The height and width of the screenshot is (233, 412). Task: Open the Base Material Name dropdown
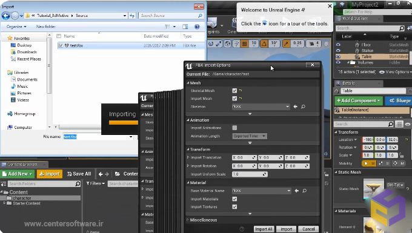(x=262, y=191)
